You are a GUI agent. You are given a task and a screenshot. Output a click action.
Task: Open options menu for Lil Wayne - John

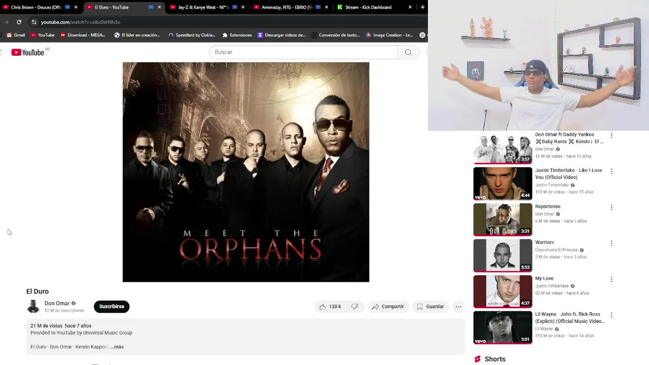point(611,315)
